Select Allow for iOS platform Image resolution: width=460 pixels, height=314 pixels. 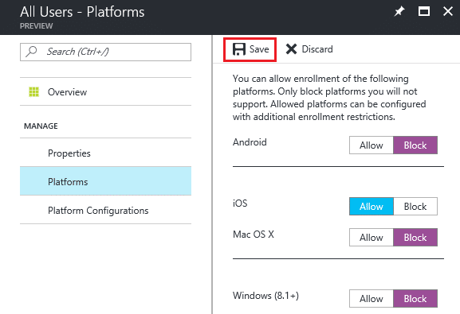[372, 207]
